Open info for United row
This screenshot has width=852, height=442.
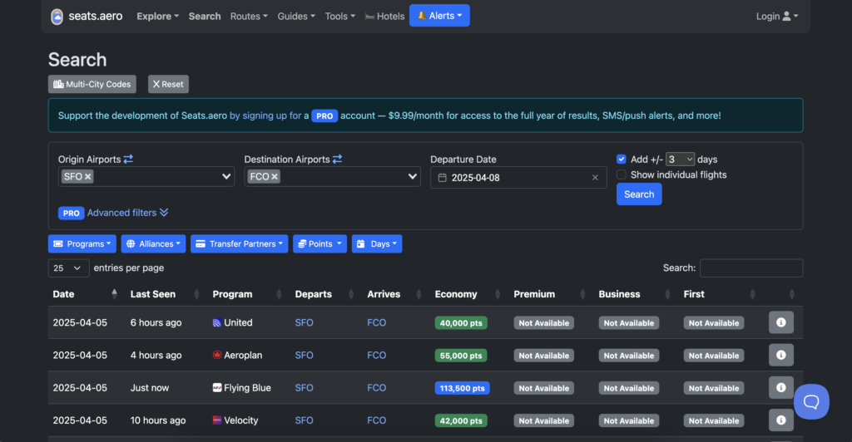(x=780, y=322)
